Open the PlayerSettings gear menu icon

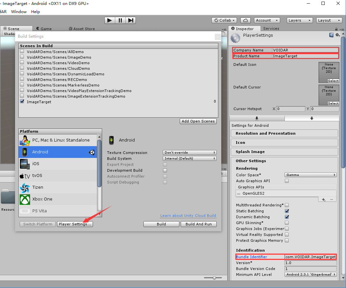pos(337,35)
